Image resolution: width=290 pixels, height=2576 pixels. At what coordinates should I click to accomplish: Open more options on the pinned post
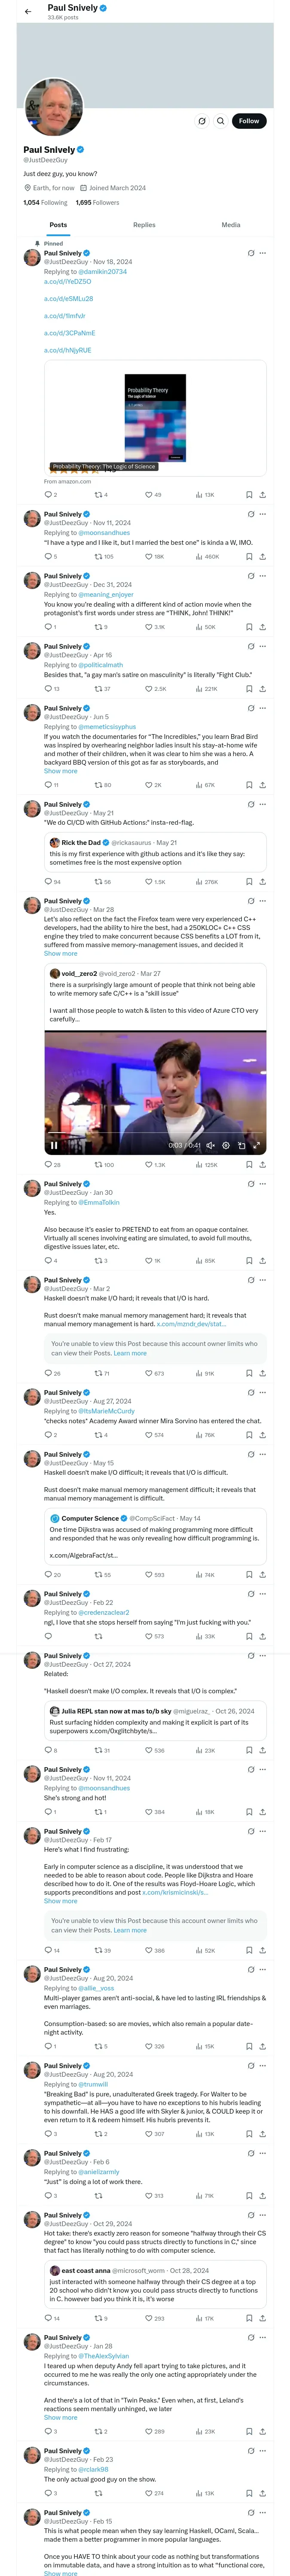[263, 253]
